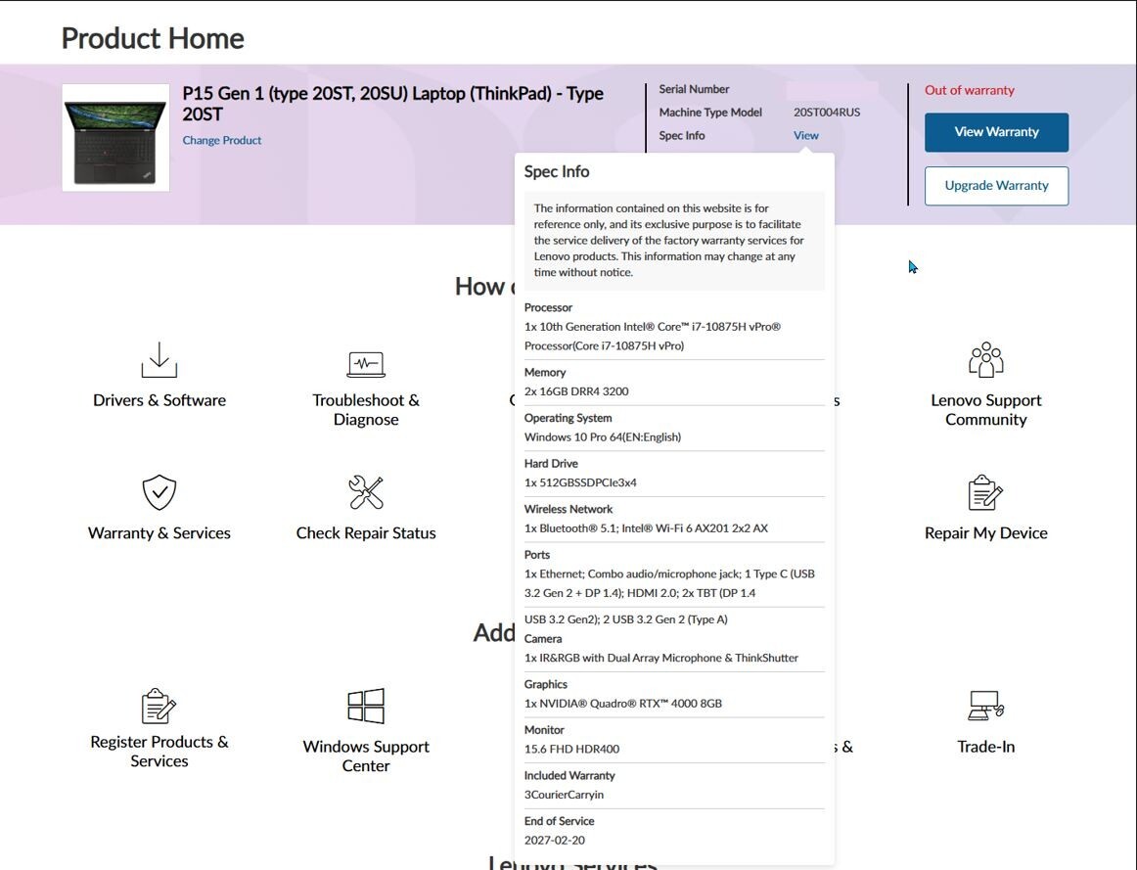Click the Serial Number label
Screen dimensions: 1137x870
coord(694,89)
